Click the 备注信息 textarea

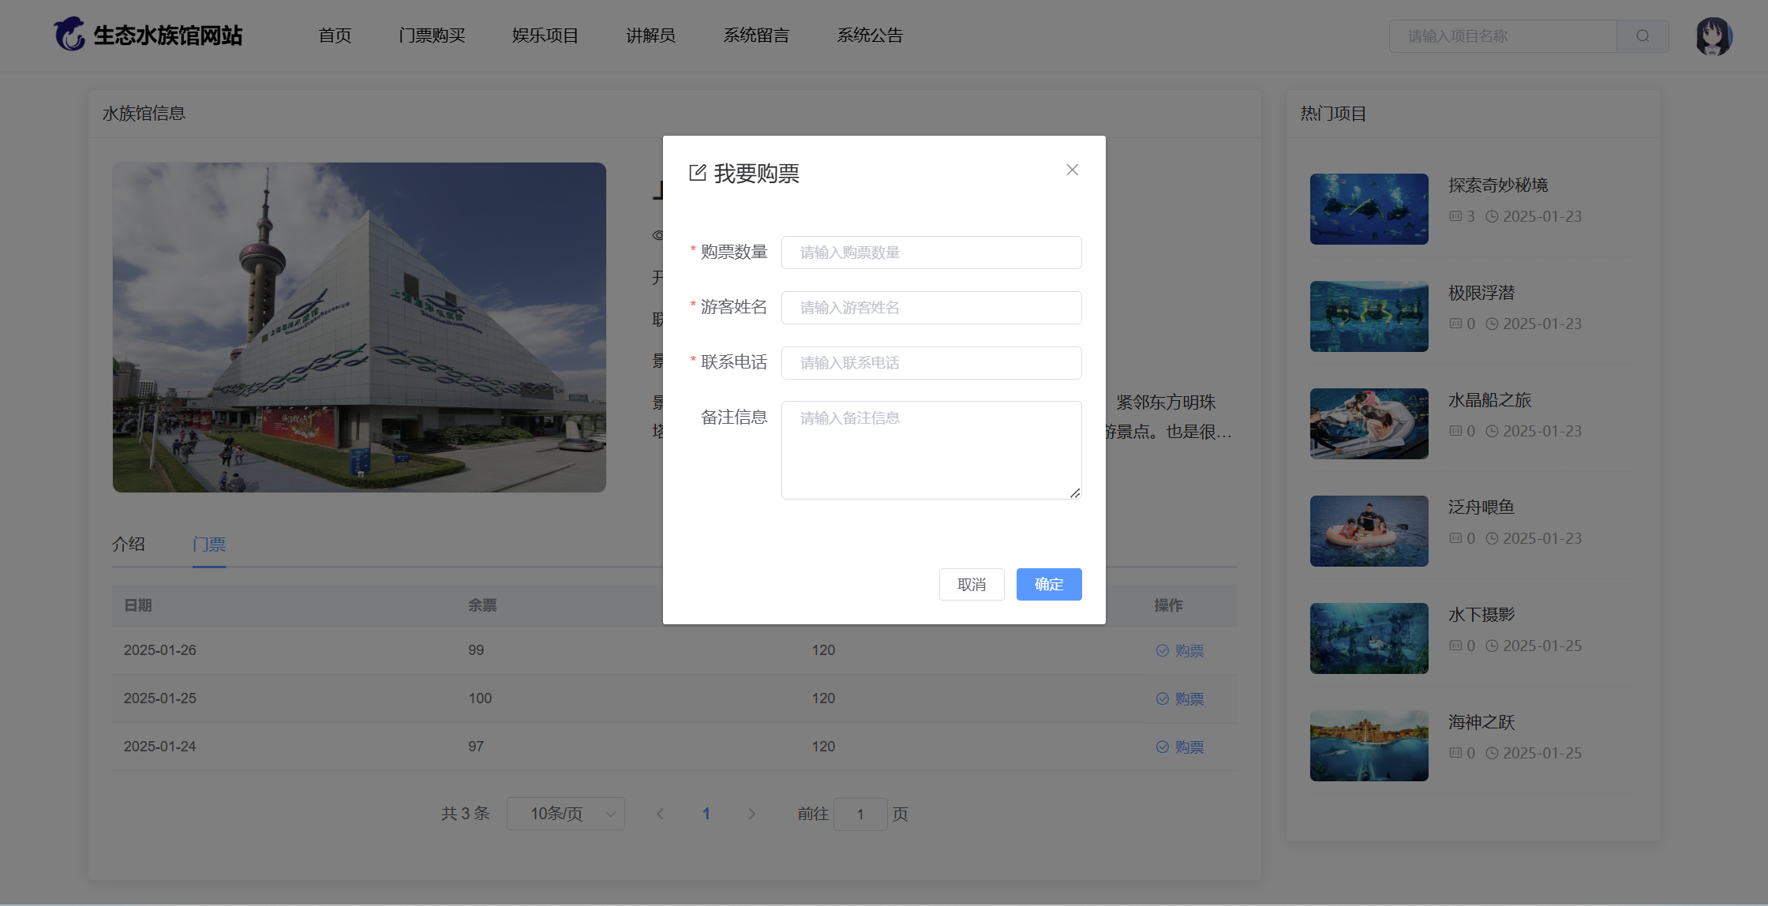click(931, 450)
